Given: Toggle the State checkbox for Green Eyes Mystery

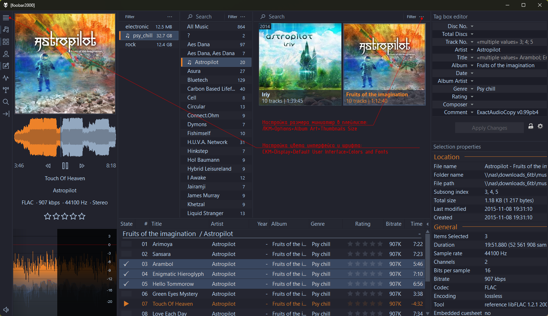Looking at the screenshot, I should pos(126,294).
